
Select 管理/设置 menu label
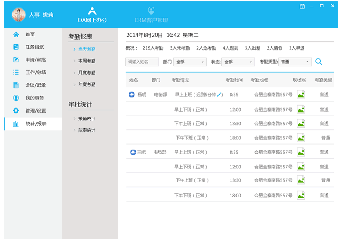click(36, 110)
